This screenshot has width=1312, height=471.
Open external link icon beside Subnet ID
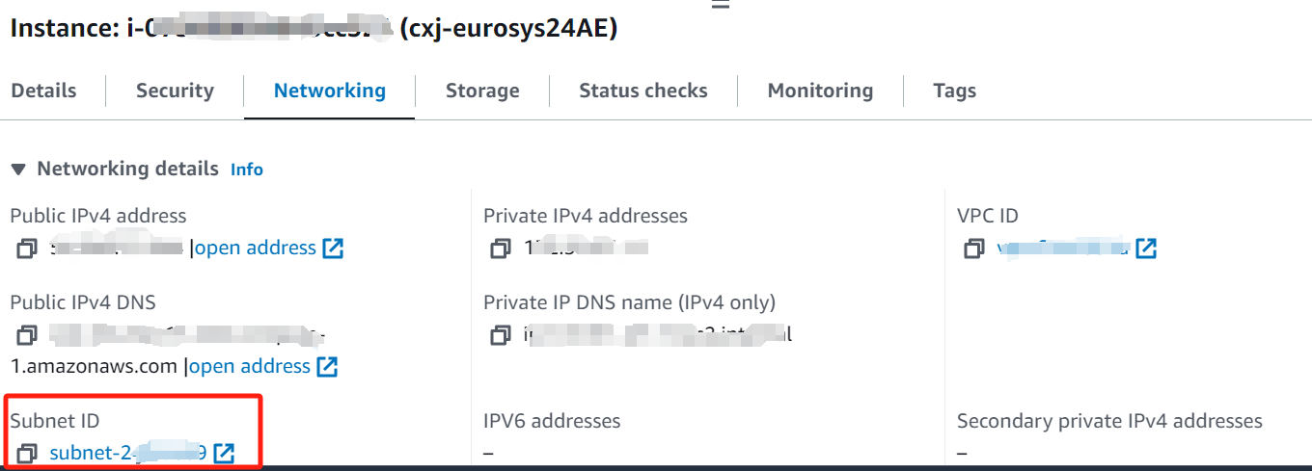[224, 453]
